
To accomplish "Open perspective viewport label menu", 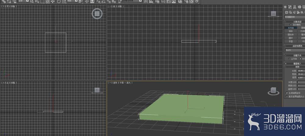I will click(120, 83).
